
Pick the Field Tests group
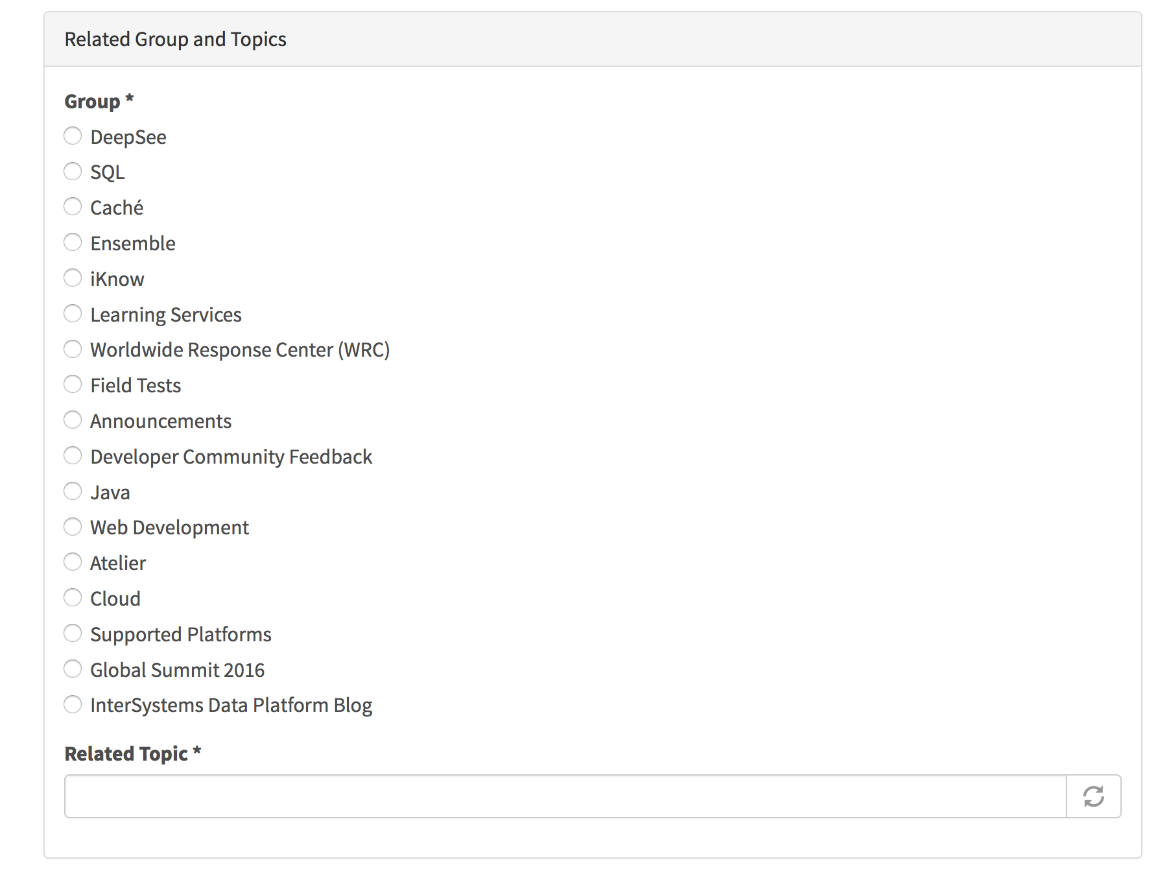(x=73, y=385)
